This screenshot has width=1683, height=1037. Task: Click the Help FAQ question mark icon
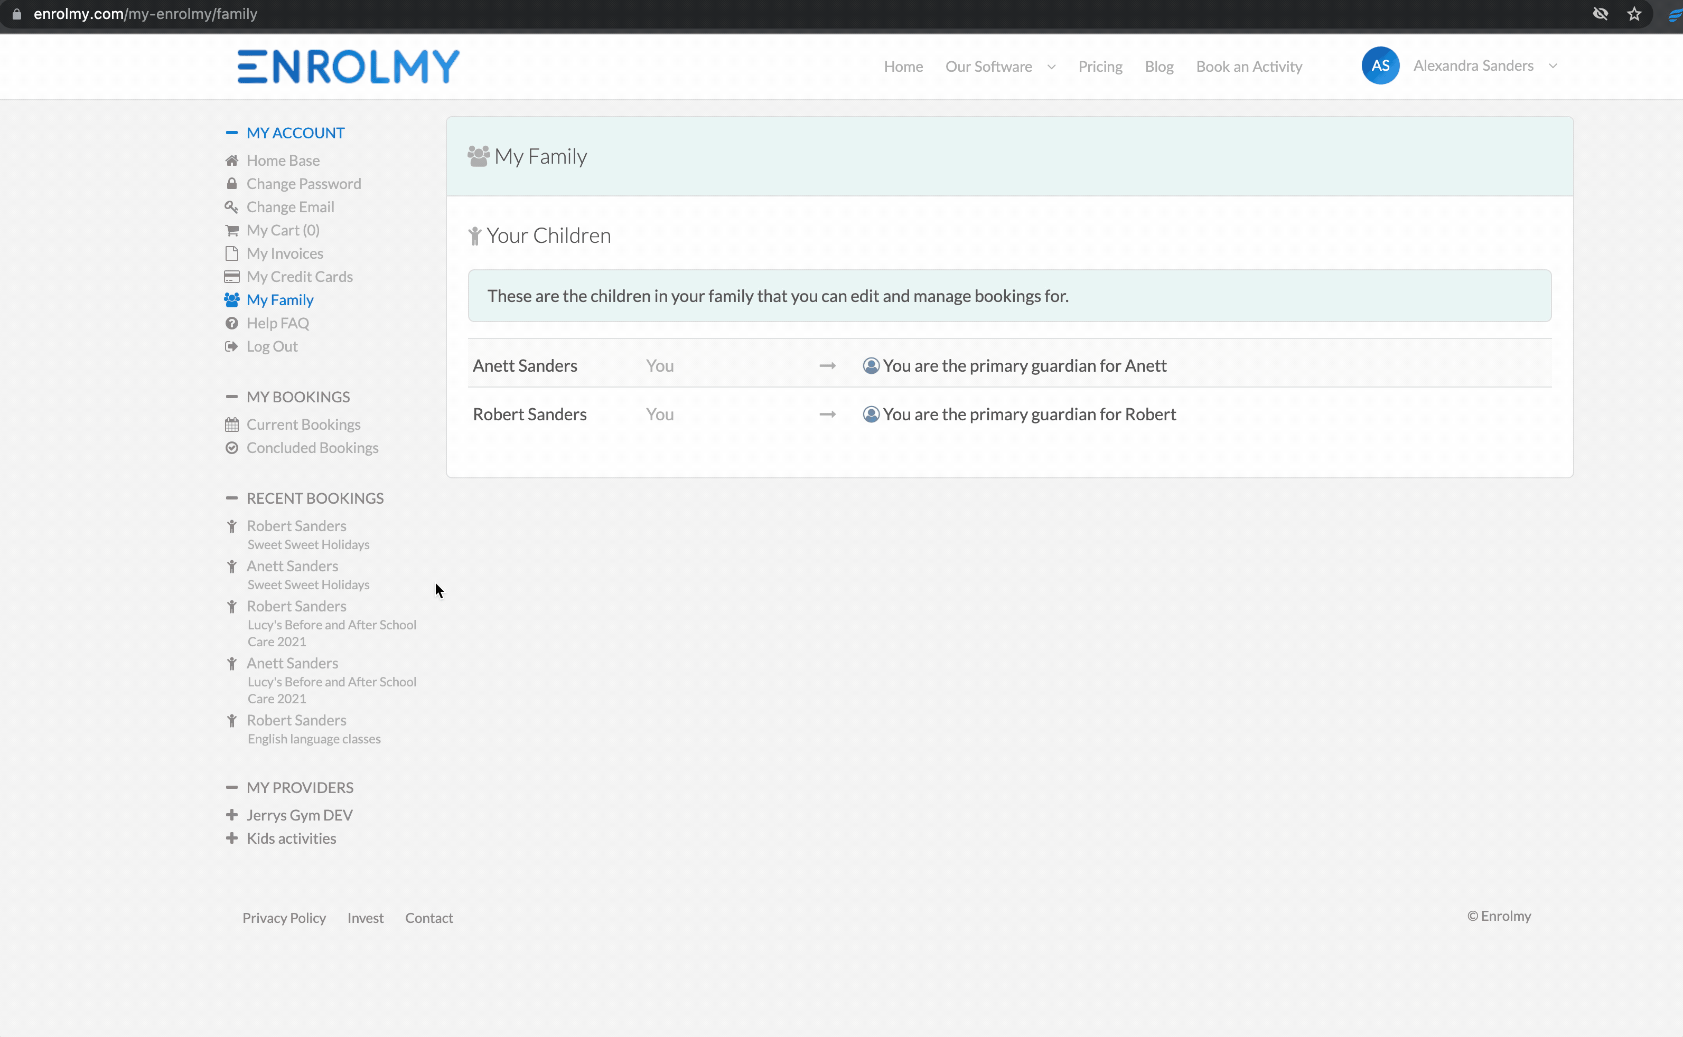tap(232, 323)
